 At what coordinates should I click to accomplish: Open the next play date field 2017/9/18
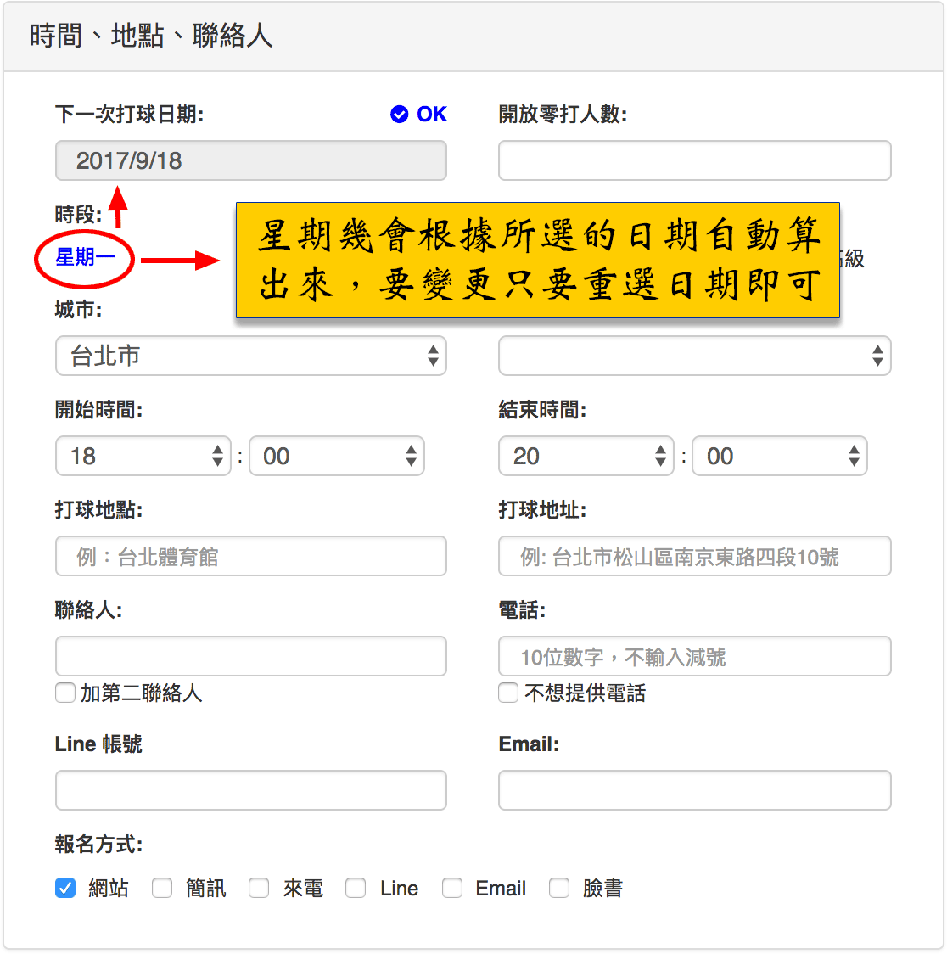tap(250, 160)
